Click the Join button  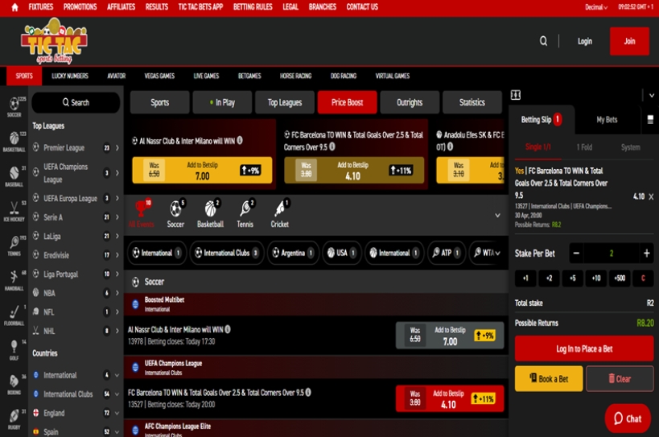tap(629, 41)
